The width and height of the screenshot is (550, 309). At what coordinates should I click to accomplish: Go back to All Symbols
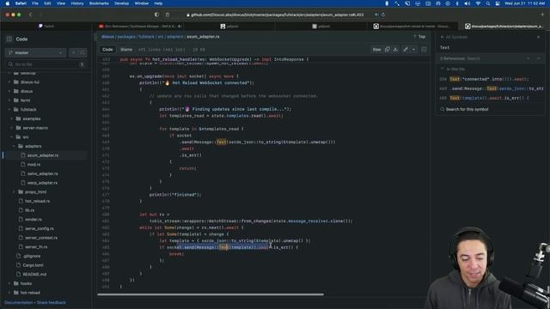pos(454,37)
